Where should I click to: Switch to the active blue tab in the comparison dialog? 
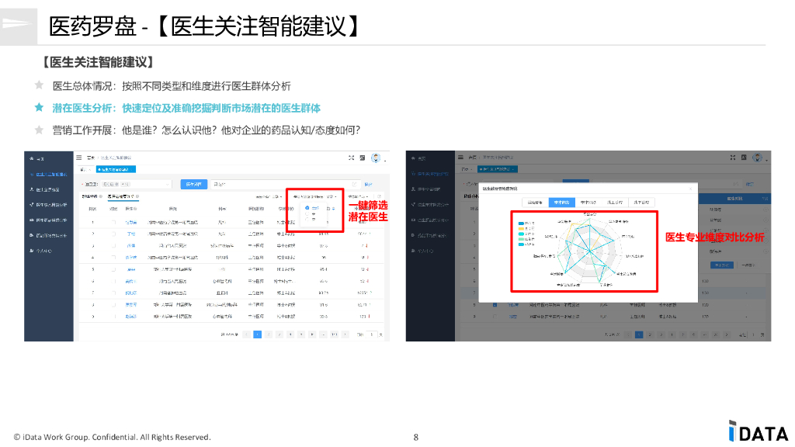tap(563, 203)
